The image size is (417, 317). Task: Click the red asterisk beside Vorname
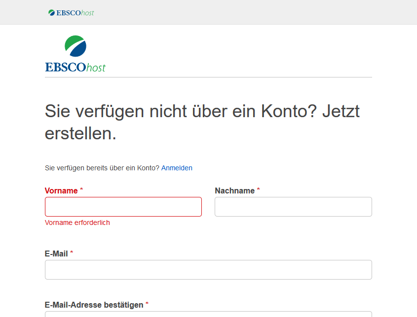tap(81, 190)
